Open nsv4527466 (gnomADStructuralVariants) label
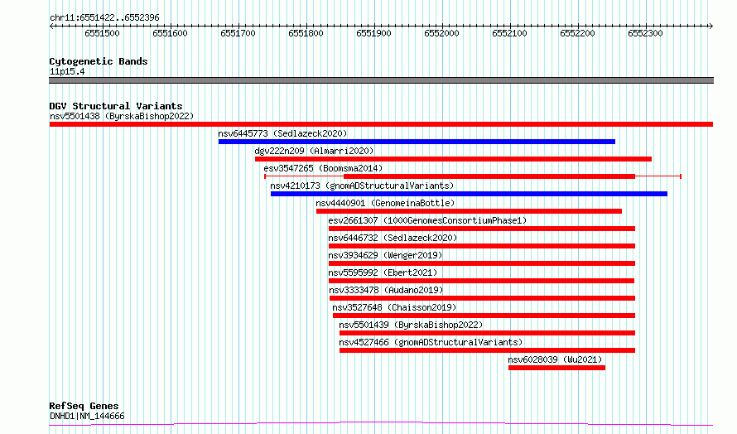This screenshot has height=434, width=737. pyautogui.click(x=431, y=342)
